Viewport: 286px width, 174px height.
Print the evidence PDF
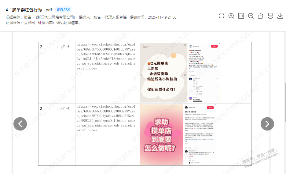pos(270,16)
